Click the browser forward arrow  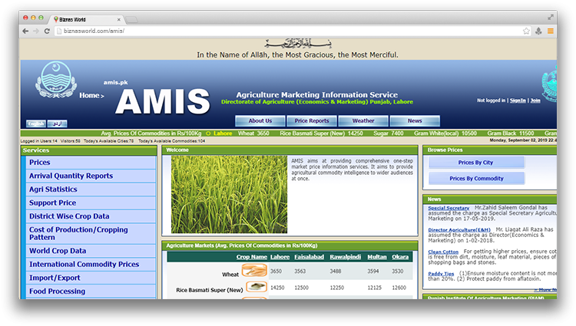36,31
